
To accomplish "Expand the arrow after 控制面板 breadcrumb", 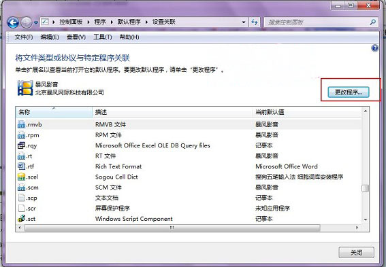I will pyautogui.click(x=89, y=22).
